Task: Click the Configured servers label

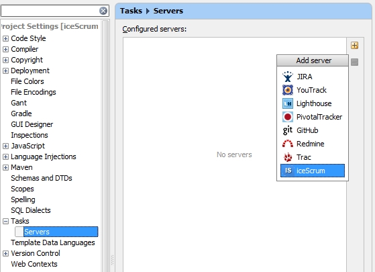Action: coord(154,29)
